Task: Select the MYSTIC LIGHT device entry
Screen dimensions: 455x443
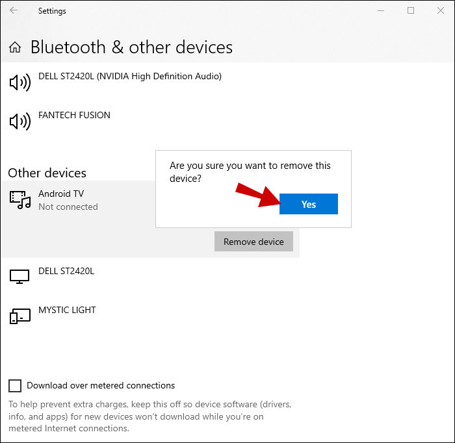Action: [67, 310]
